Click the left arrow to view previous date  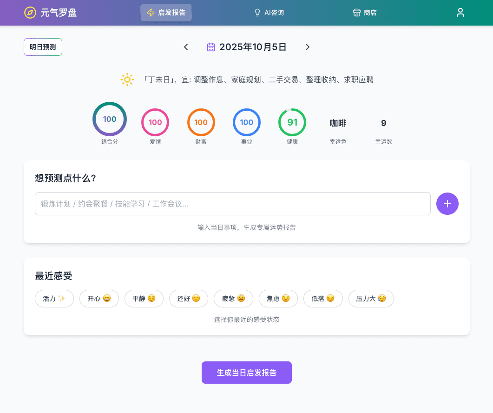(186, 47)
